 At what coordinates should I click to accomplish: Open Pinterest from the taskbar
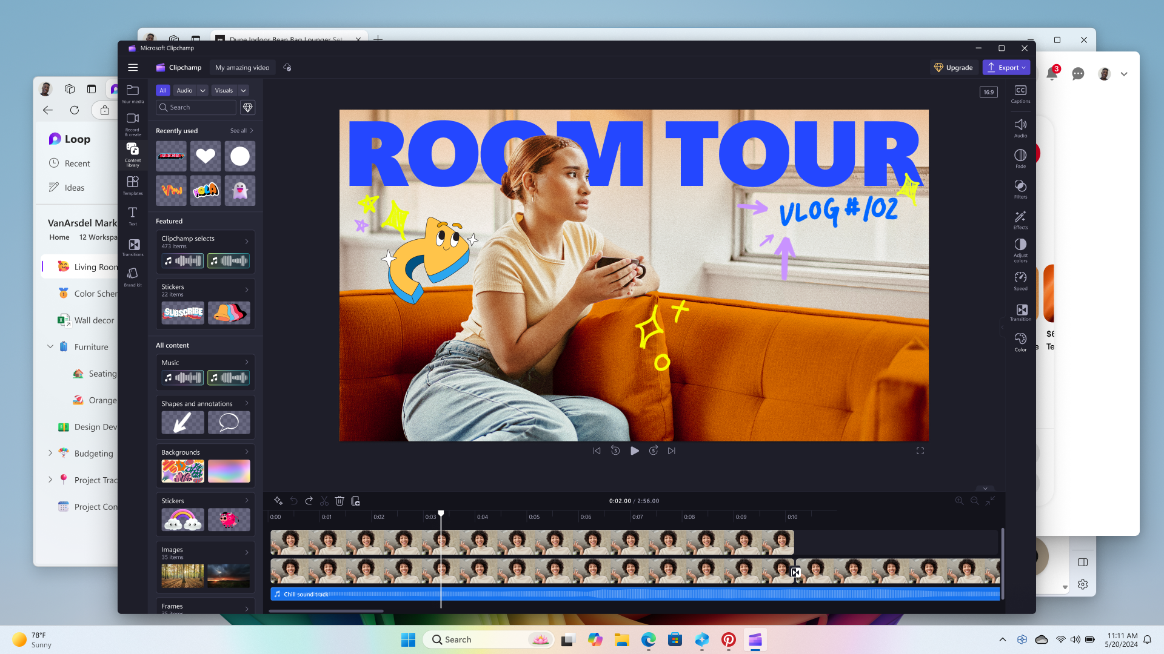[x=728, y=639]
